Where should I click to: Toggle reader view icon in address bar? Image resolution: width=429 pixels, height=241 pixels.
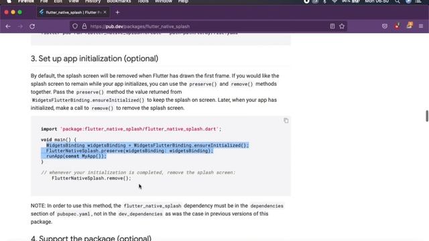[332, 26]
